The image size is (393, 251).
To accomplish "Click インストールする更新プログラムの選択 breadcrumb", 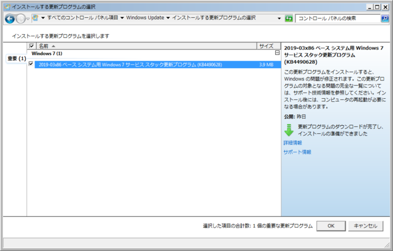I will (214, 18).
